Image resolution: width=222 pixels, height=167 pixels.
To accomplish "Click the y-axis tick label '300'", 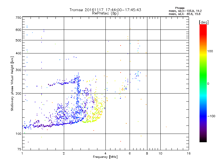I will pos(18,70).
